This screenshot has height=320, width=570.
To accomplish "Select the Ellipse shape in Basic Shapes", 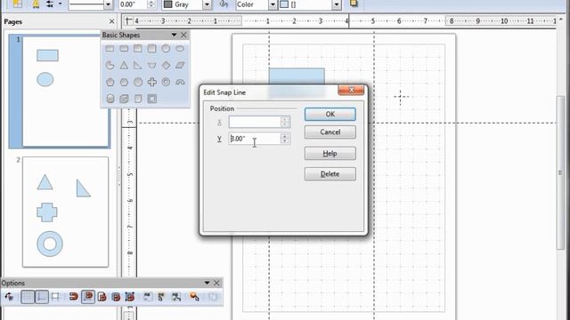I will (x=180, y=49).
